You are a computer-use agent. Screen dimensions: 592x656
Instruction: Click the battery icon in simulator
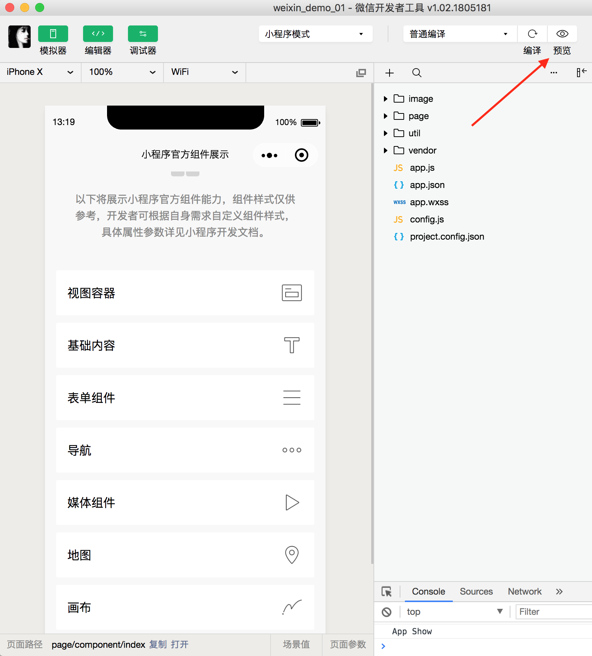pos(311,122)
